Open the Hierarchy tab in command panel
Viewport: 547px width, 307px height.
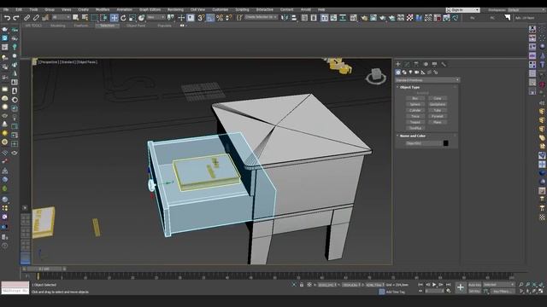[x=416, y=64]
